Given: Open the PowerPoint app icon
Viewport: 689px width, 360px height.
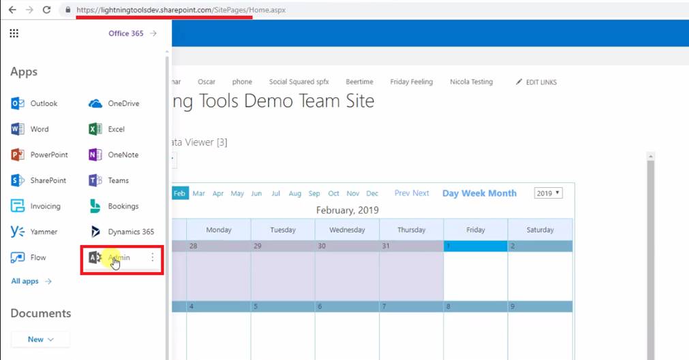Looking at the screenshot, I should coord(18,154).
